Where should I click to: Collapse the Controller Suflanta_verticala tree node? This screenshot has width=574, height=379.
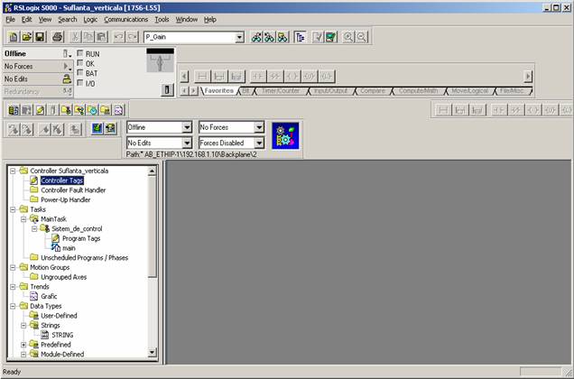pos(13,171)
